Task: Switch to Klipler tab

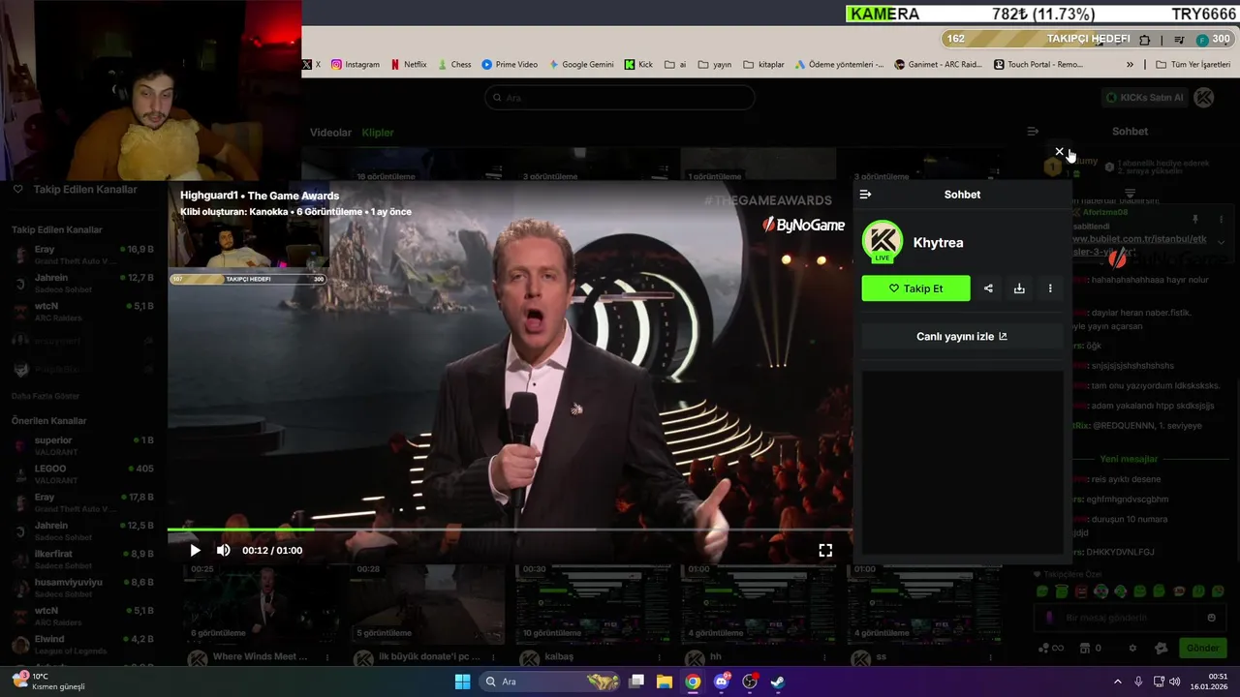Action: point(378,133)
